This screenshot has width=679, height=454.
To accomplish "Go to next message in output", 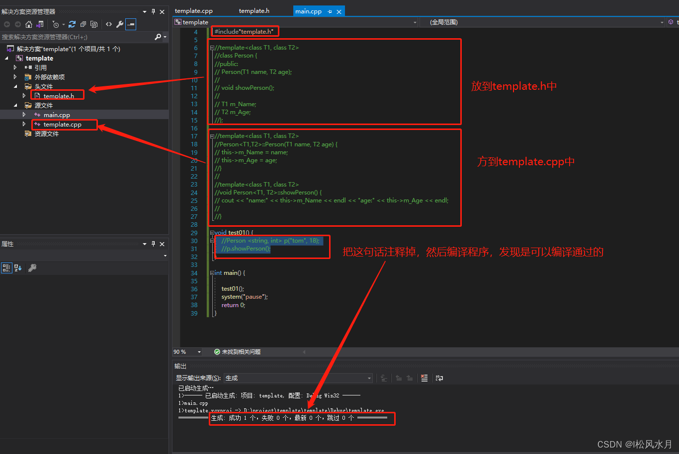I will [410, 378].
